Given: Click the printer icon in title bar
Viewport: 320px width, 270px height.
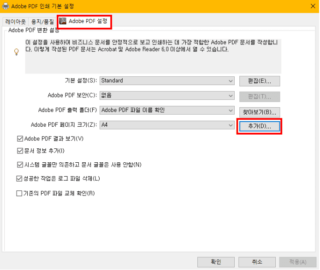Looking at the screenshot, I should tap(6, 6).
